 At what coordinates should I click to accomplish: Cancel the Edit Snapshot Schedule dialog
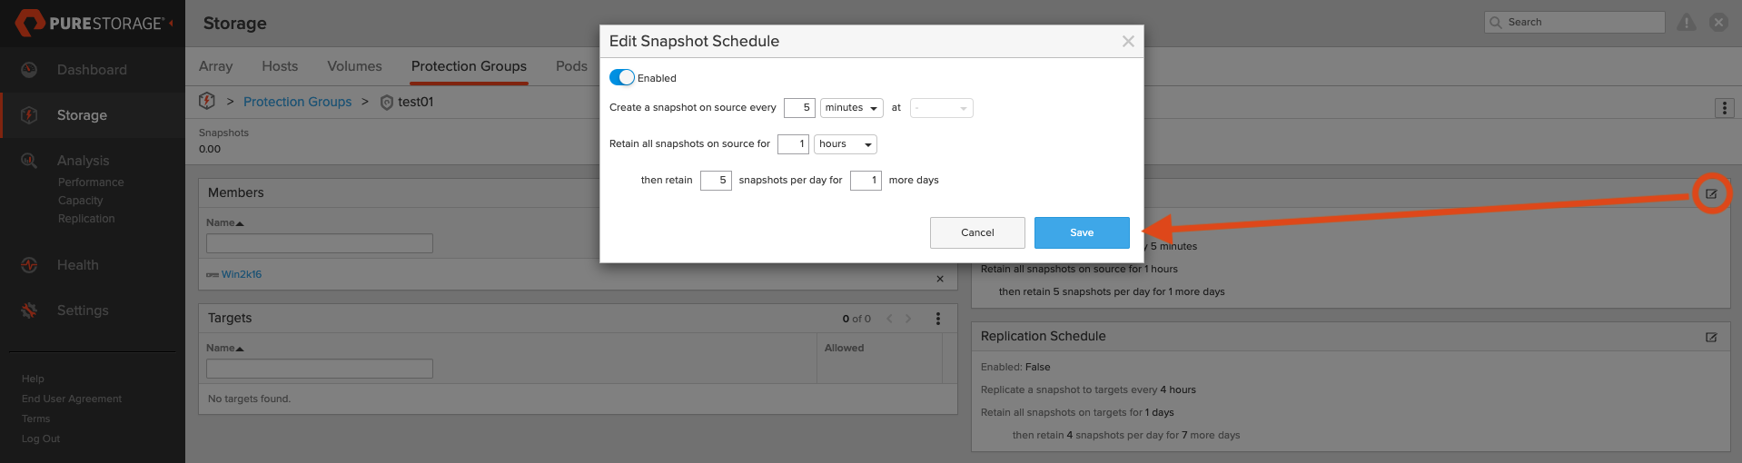(x=977, y=232)
